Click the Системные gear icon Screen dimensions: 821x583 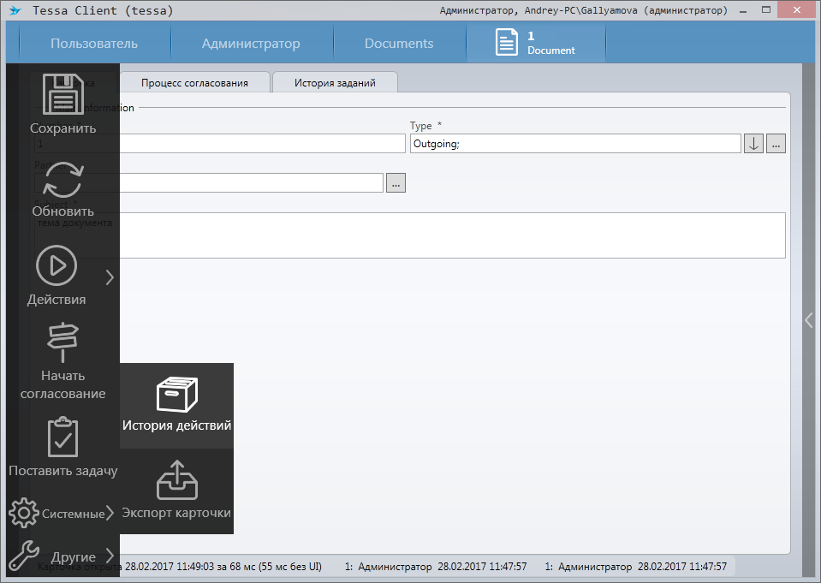[x=24, y=513]
